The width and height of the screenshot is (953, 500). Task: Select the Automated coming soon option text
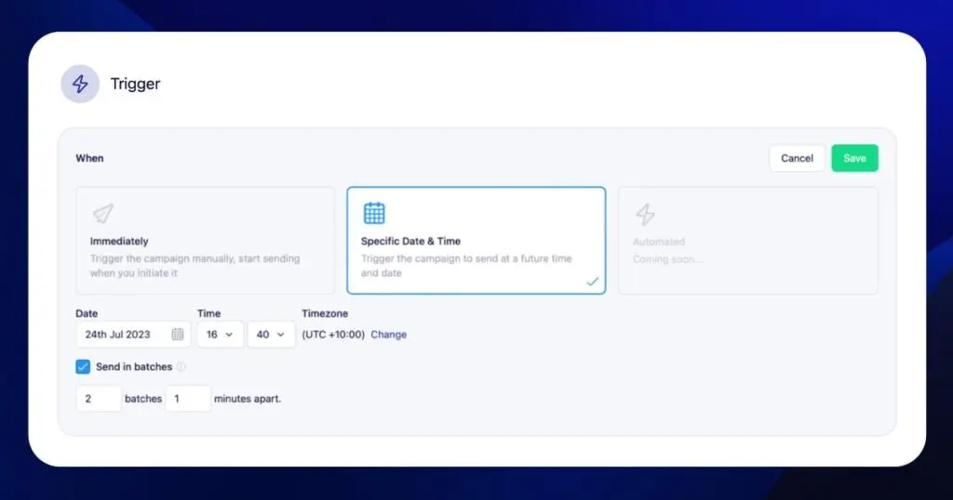(659, 243)
